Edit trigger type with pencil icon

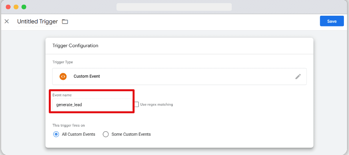(298, 76)
